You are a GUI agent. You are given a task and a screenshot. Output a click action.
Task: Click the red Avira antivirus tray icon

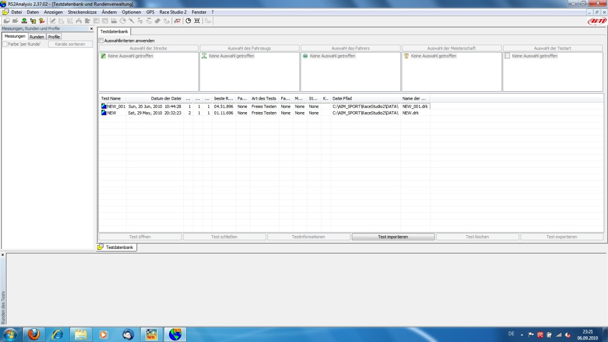540,334
